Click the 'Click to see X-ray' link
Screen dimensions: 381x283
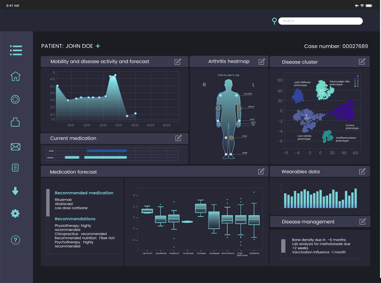(229, 75)
